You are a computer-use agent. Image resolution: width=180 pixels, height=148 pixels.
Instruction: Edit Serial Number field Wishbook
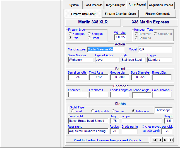[80, 60]
